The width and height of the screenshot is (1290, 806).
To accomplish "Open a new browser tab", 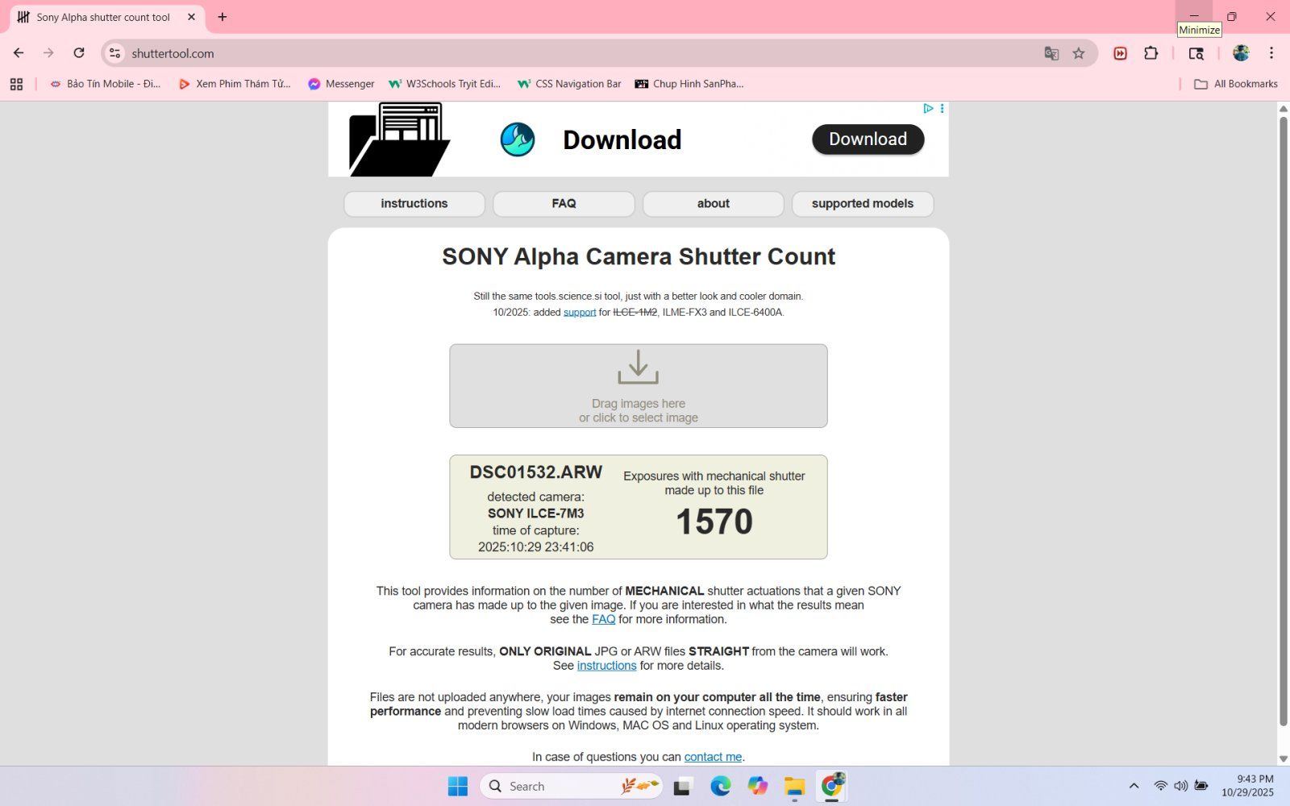I will (x=223, y=17).
